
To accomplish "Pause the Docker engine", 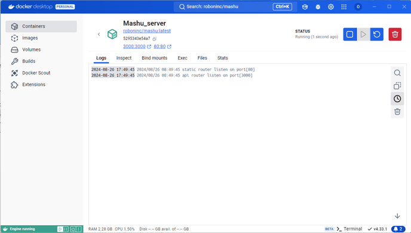I will (x=66, y=229).
